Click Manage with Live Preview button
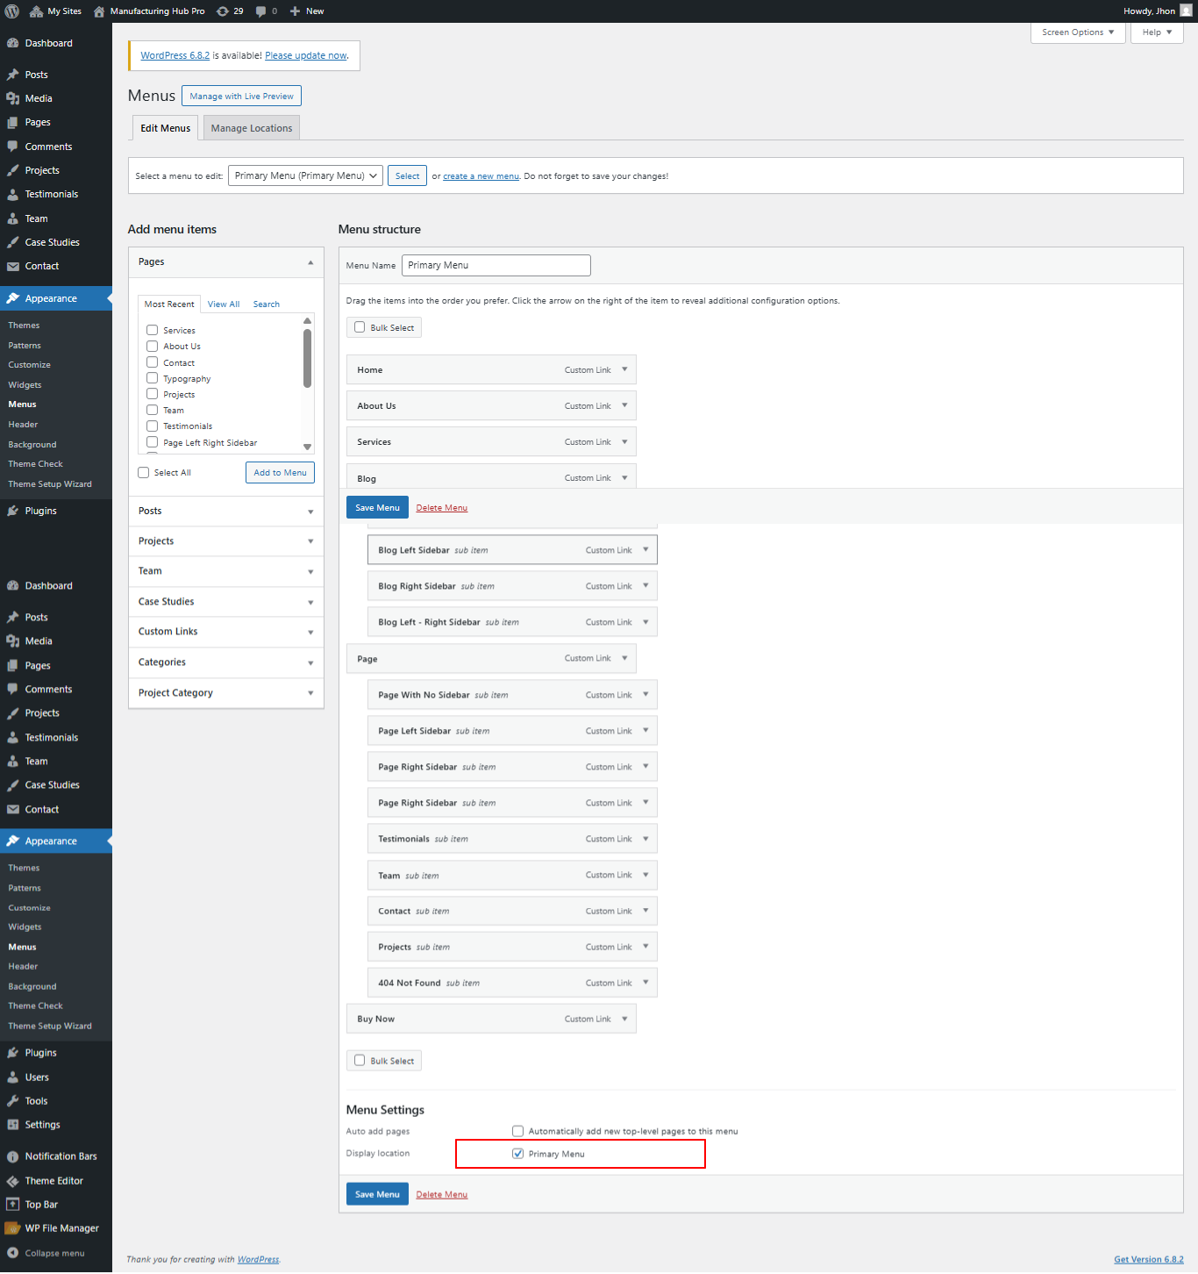1198x1274 pixels. (242, 96)
